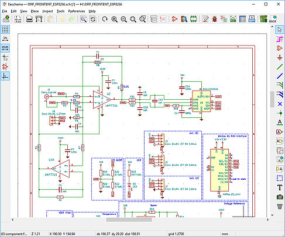Choose place power port tool
285x237 pixels.
(280, 57)
